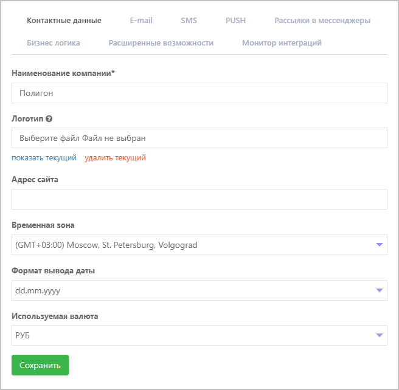The height and width of the screenshot is (390, 399).
Task: Open the Бизнес логика tab
Action: [x=54, y=43]
